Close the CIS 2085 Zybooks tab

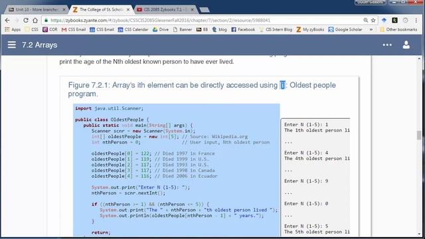(192, 9)
